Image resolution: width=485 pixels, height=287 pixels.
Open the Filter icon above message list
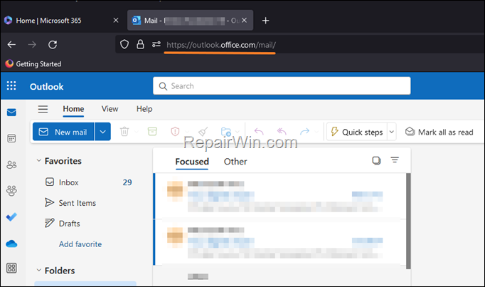tap(395, 160)
